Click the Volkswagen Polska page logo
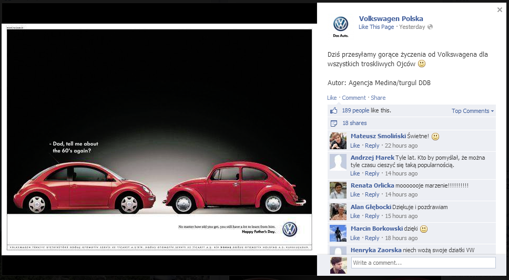 340,26
